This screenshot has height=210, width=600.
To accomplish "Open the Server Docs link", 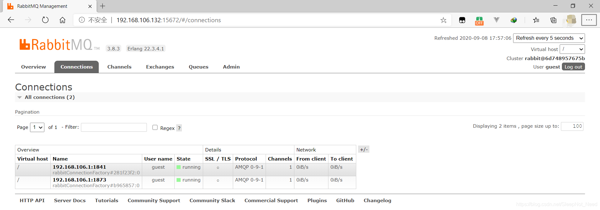I will click(70, 201).
